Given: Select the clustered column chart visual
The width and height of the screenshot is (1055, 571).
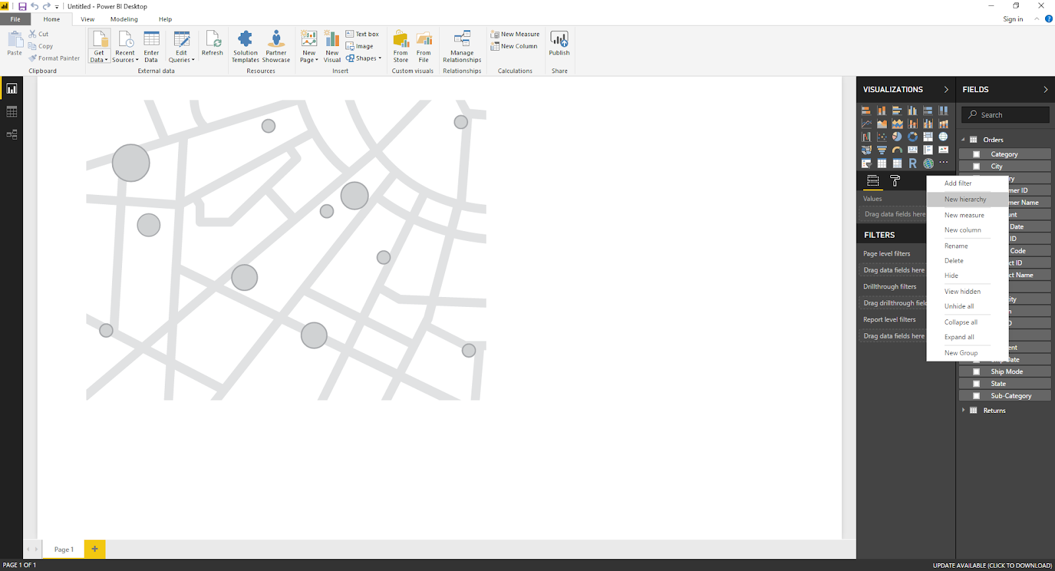Looking at the screenshot, I should coord(913,111).
